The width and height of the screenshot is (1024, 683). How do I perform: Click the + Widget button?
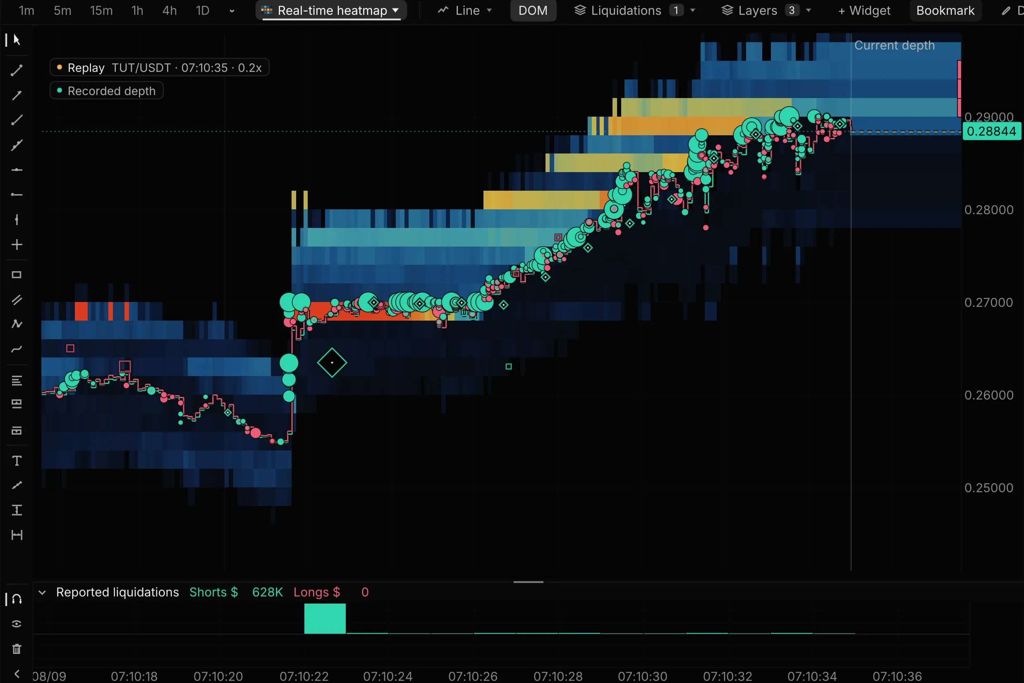pos(864,10)
